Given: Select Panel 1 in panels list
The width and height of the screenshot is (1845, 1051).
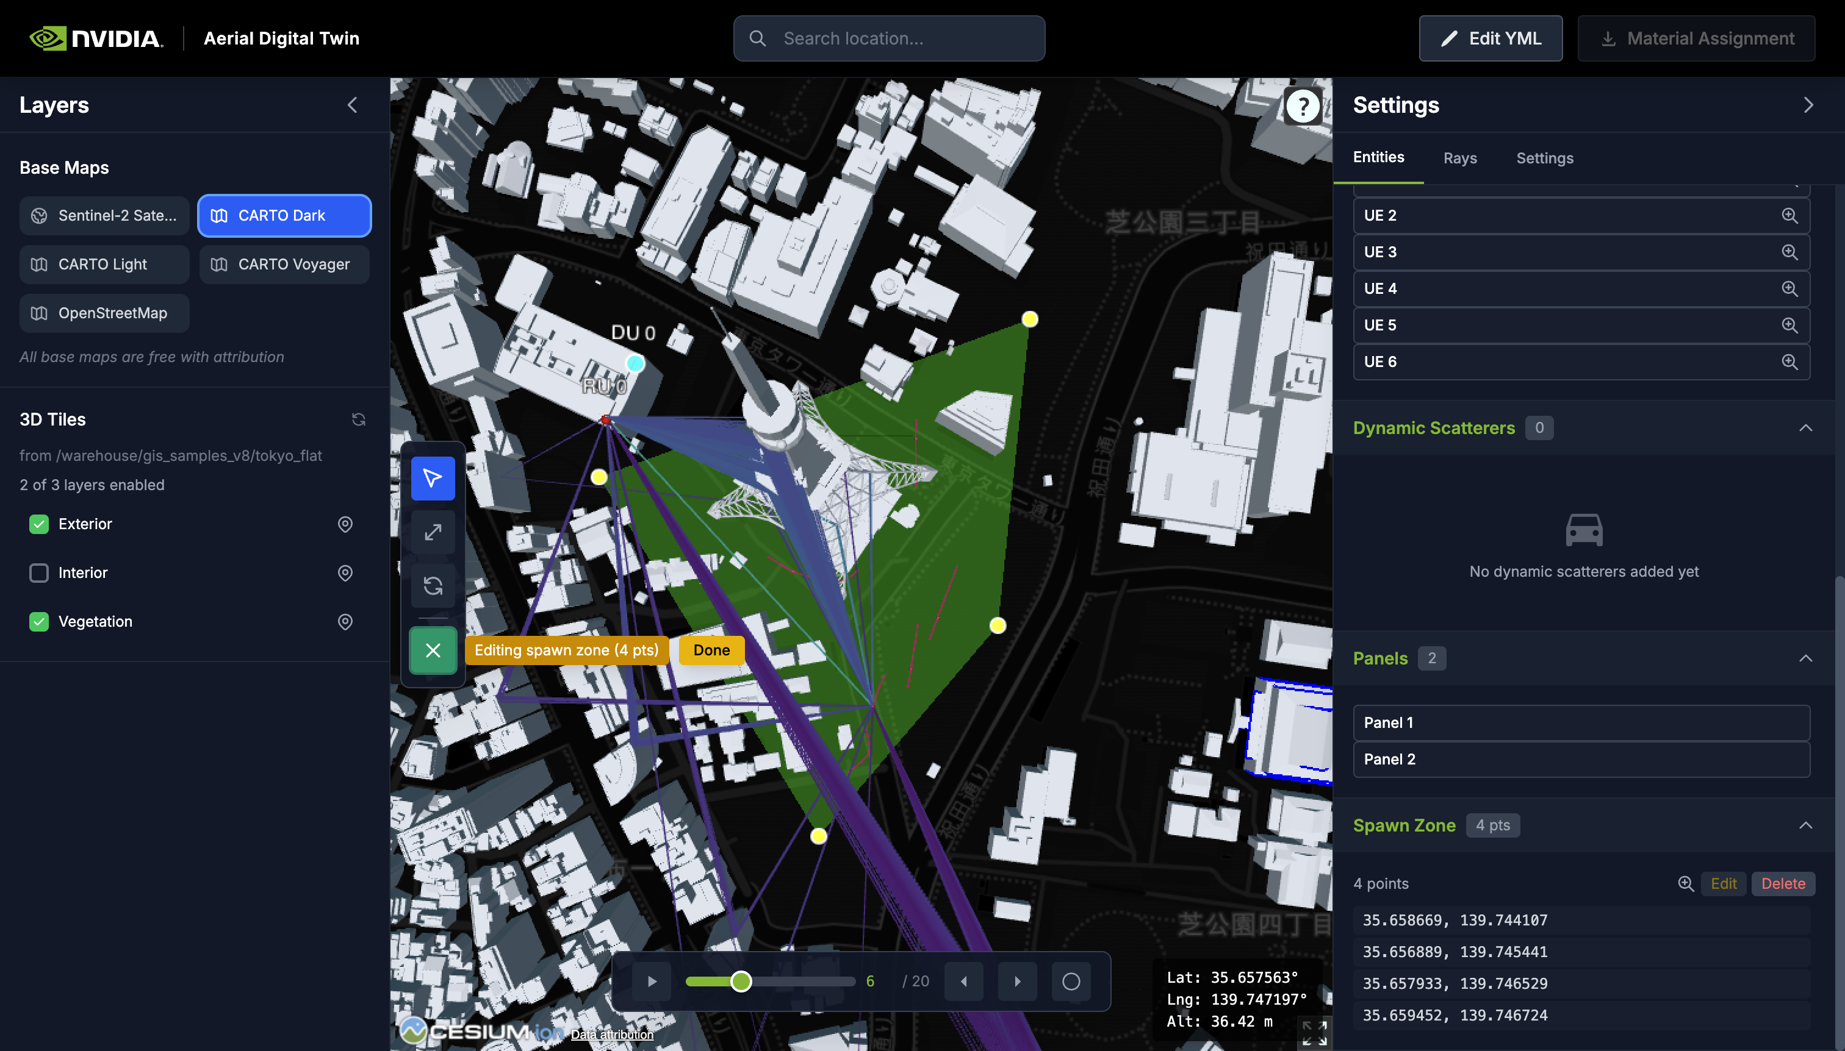Looking at the screenshot, I should (1581, 722).
